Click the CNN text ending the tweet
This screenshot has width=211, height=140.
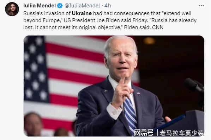point(158,27)
